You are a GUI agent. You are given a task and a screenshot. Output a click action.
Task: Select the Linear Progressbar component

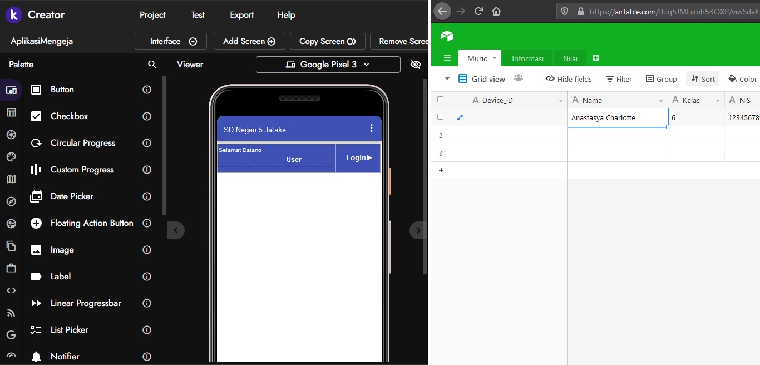86,303
